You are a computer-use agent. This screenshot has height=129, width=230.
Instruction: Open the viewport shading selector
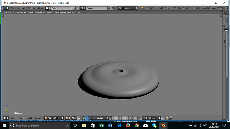[67, 118]
